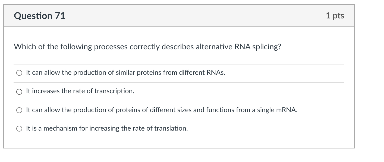Pick radio for proteins of different sizes answer
Image resolution: width=384 pixels, height=162 pixels.
(19, 110)
